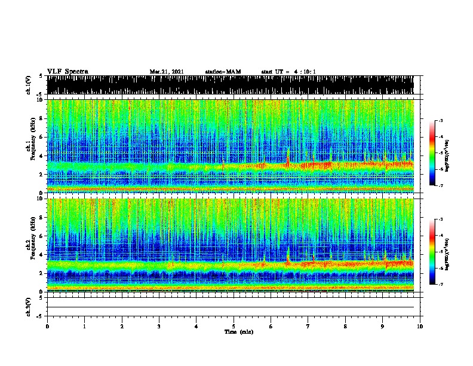473x366 pixels.
Task: Select the "start UT = 4:10:1" text
Action: 288,72
